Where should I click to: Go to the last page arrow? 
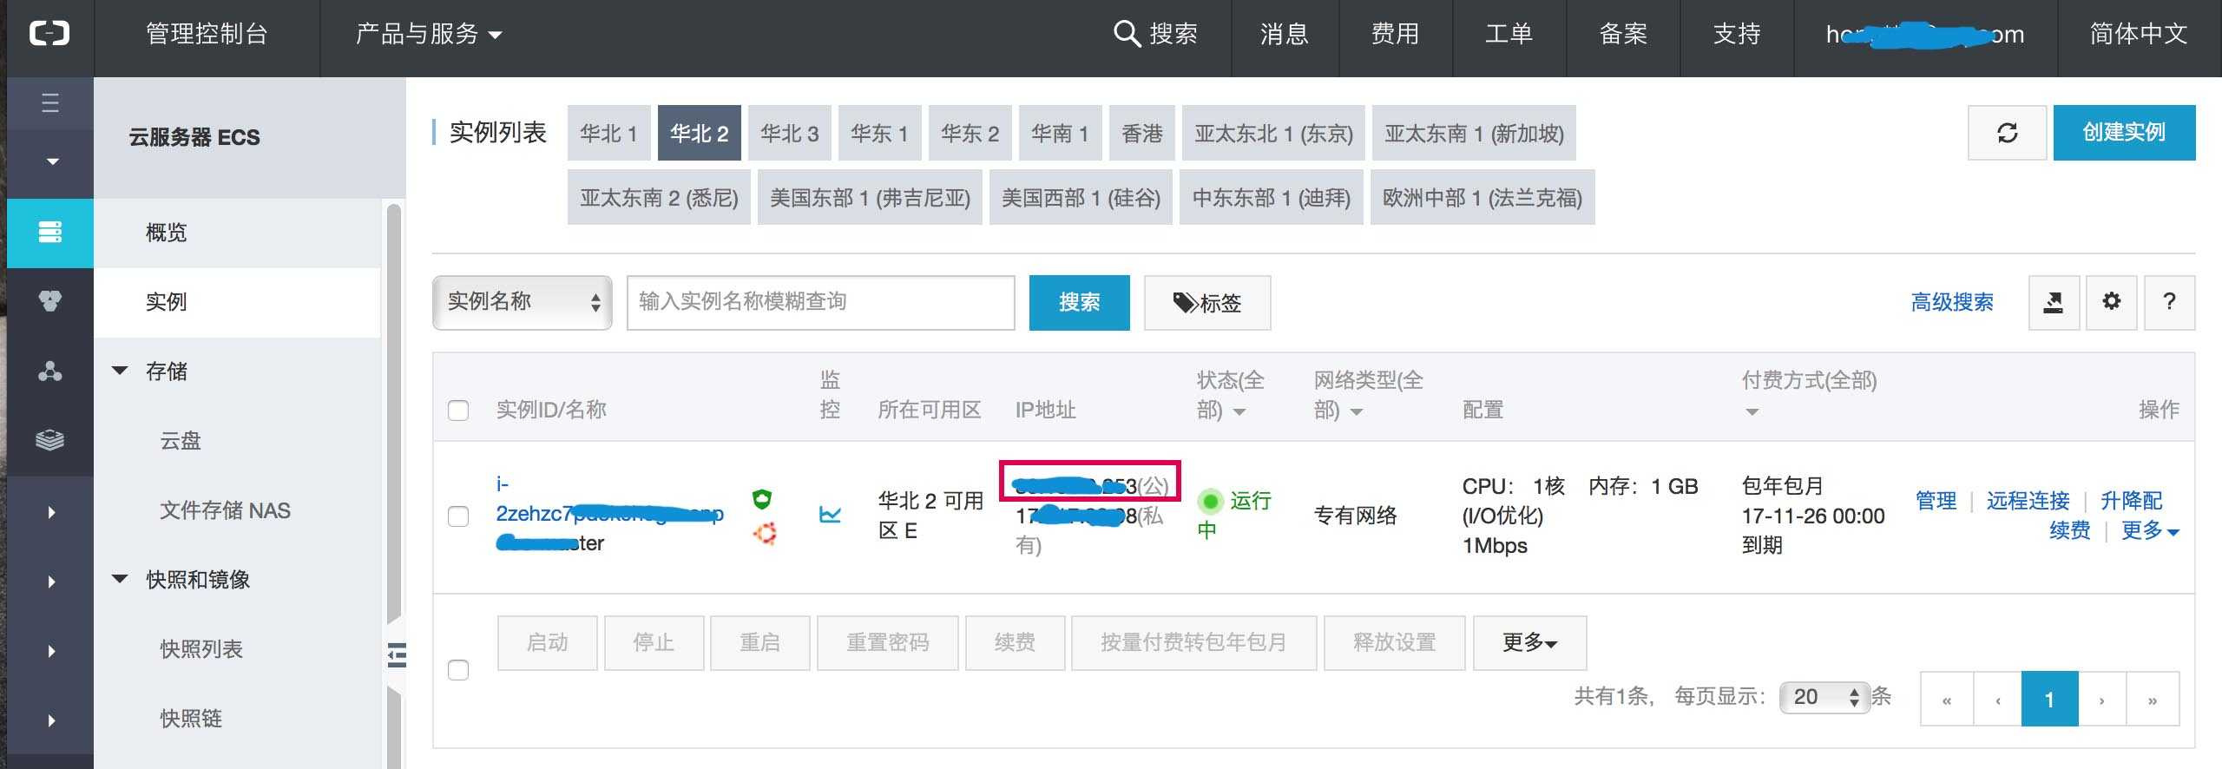click(x=2153, y=699)
